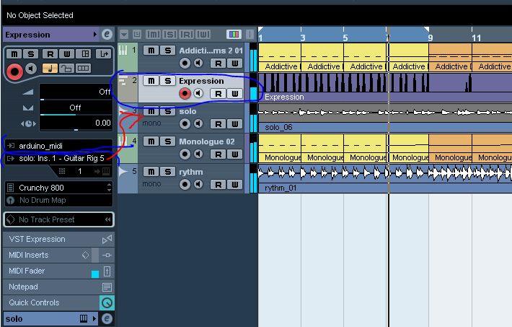This screenshot has height=327, width=512.
Task: Click the Quick Controls circular icon
Action: tap(107, 302)
